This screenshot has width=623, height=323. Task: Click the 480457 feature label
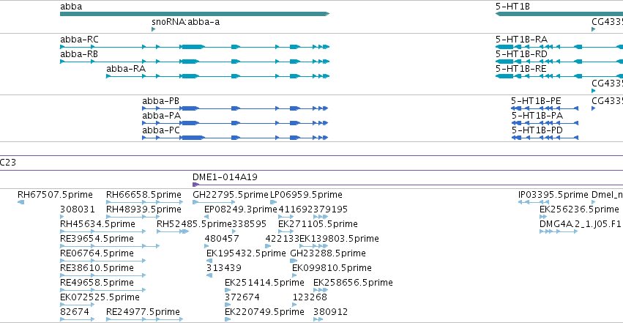222,239
